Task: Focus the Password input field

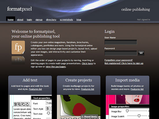Action: coord(121,53)
